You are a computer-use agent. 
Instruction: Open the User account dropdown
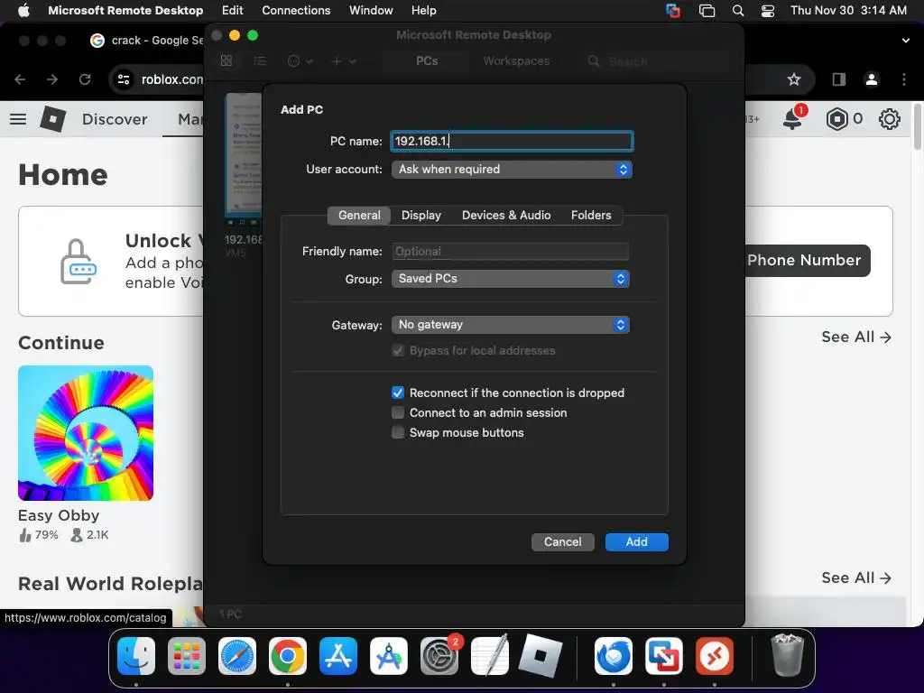pos(512,169)
